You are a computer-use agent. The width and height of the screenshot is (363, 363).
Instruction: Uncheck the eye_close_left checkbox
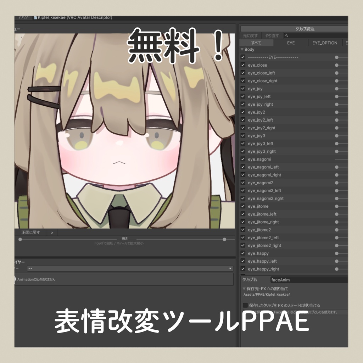point(243,73)
